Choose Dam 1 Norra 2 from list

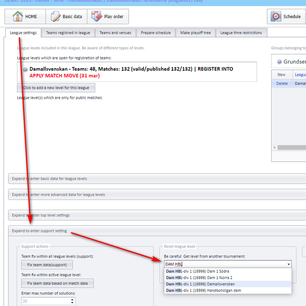228,278
